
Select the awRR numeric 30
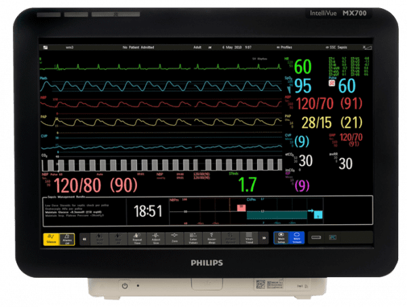coord(345,164)
